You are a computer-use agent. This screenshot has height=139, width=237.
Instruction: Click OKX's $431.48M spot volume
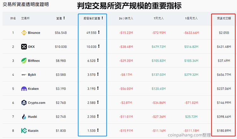[x=224, y=47]
